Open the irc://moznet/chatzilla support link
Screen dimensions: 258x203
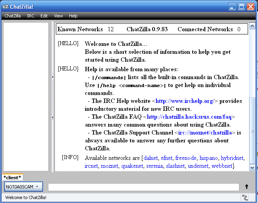[x=205, y=133]
